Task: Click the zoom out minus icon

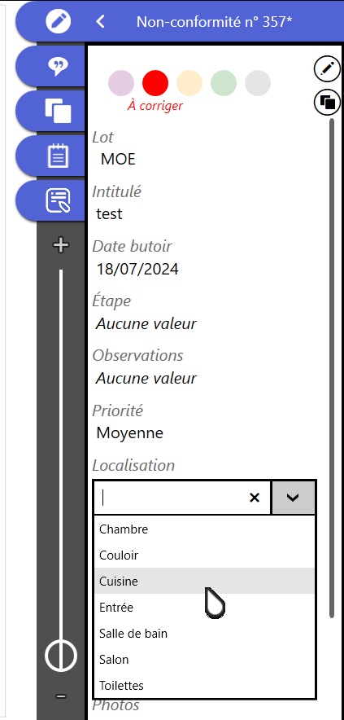Action: pyautogui.click(x=61, y=696)
